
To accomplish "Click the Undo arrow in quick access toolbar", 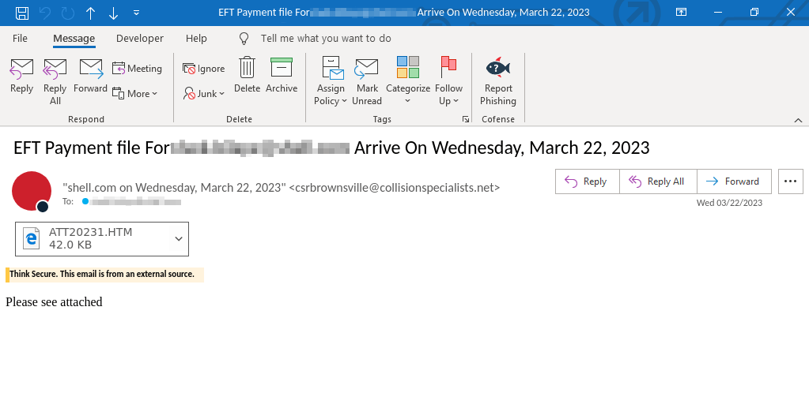I will point(45,13).
